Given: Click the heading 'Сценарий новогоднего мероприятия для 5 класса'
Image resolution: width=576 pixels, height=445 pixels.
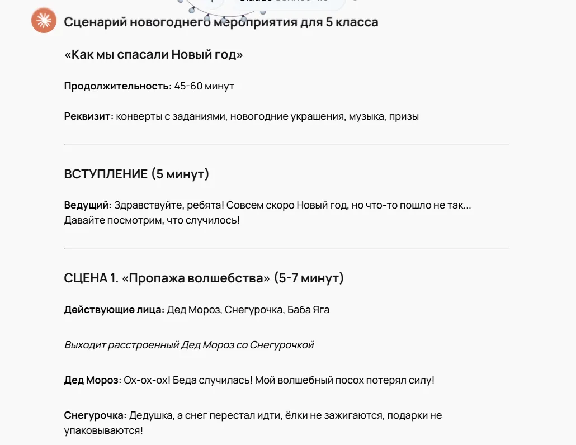Looking at the screenshot, I should [221, 22].
